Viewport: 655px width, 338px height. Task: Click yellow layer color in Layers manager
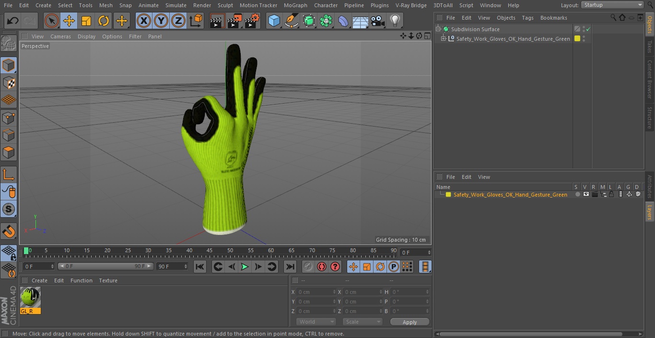click(x=448, y=195)
